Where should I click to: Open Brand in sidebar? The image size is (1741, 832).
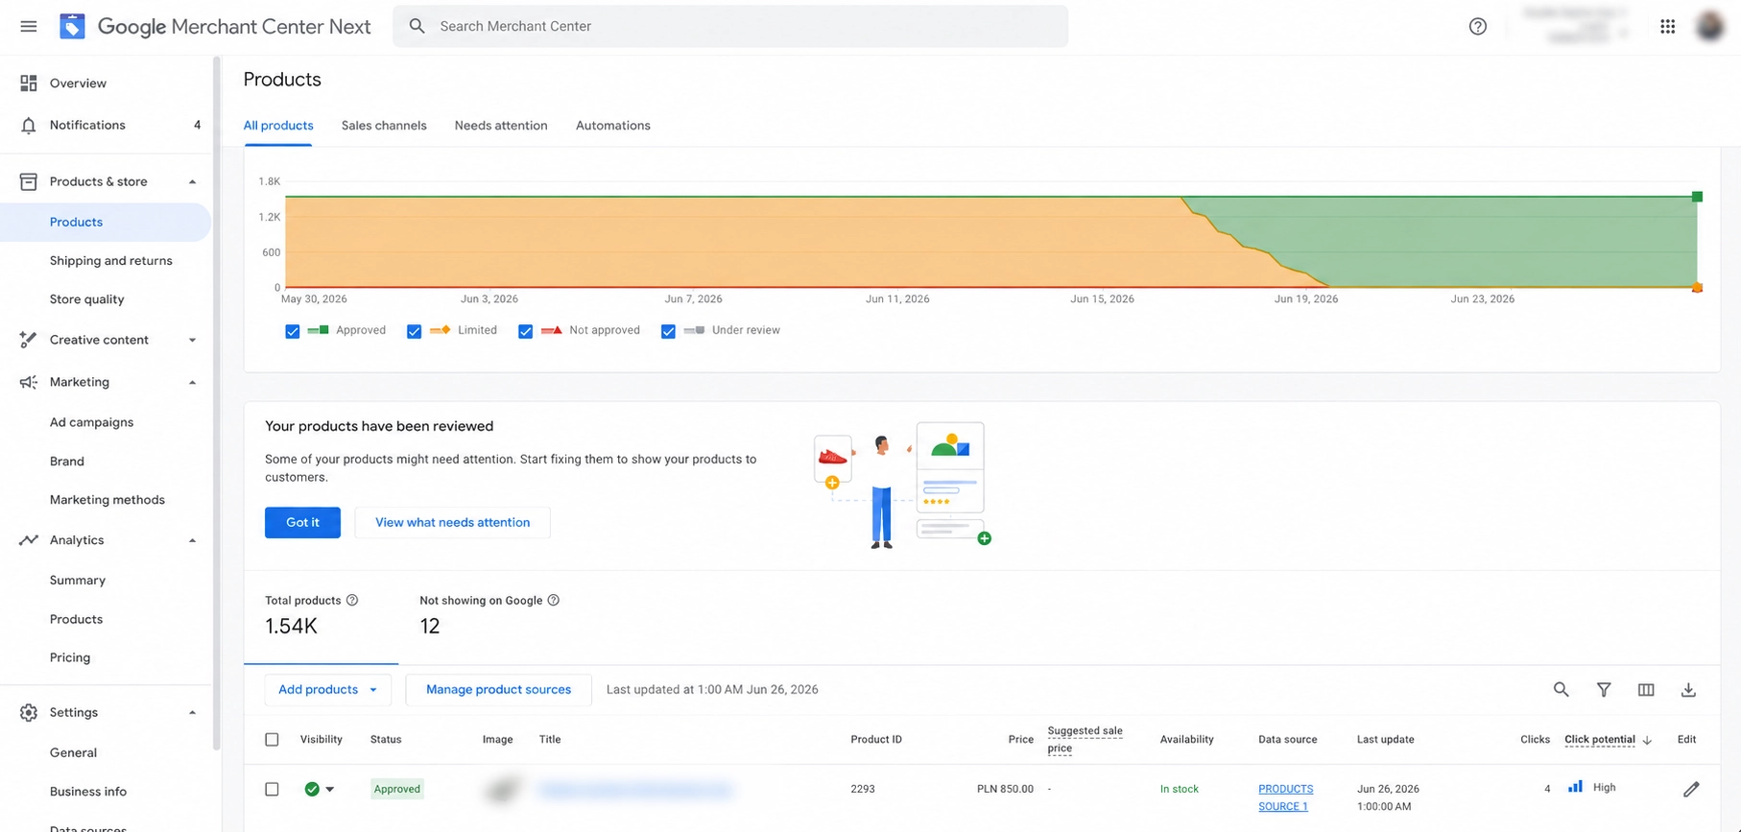click(x=67, y=462)
